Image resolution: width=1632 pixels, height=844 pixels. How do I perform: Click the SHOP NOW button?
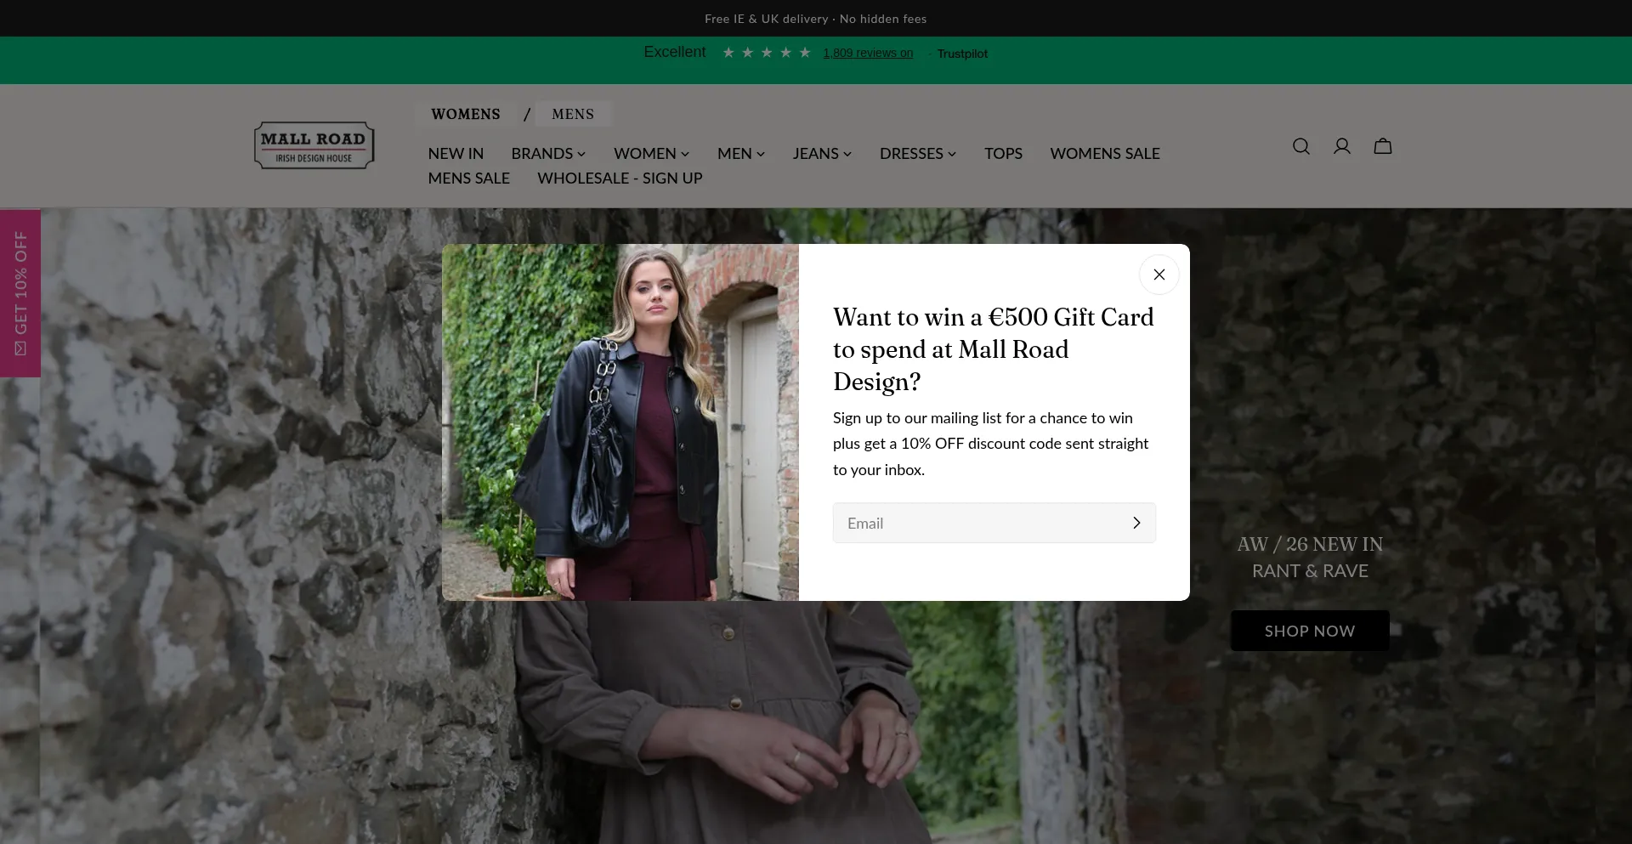[x=1310, y=631]
